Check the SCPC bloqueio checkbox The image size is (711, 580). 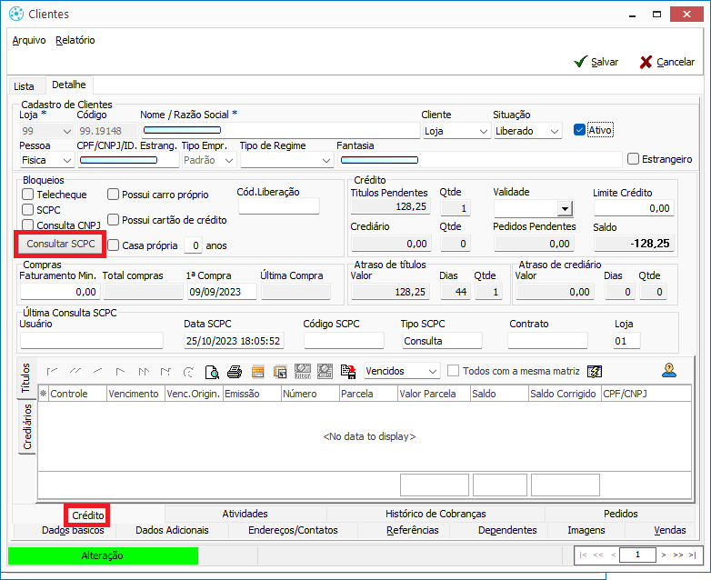(27, 209)
